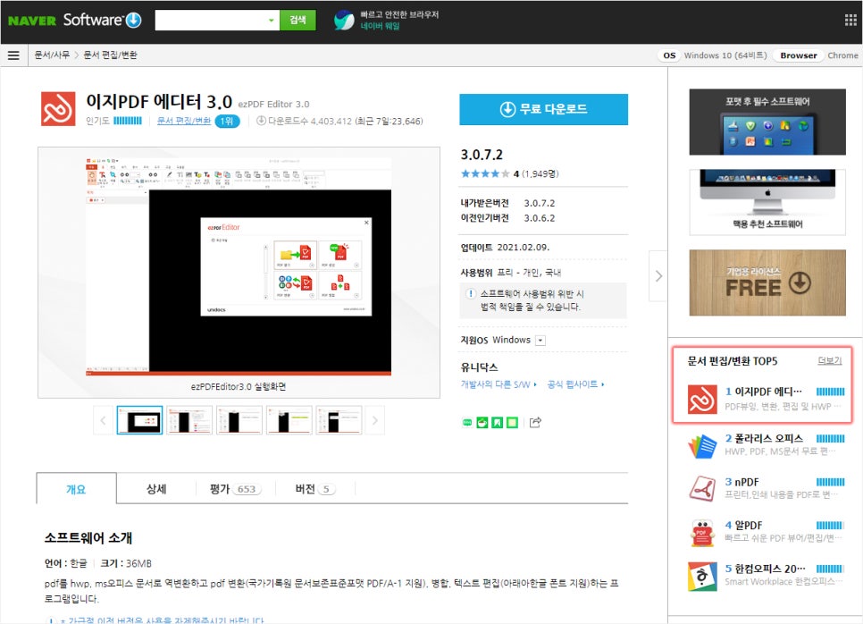Go to 문서/사무 breadcrumb
Screen dimensions: 863x624
coord(52,55)
